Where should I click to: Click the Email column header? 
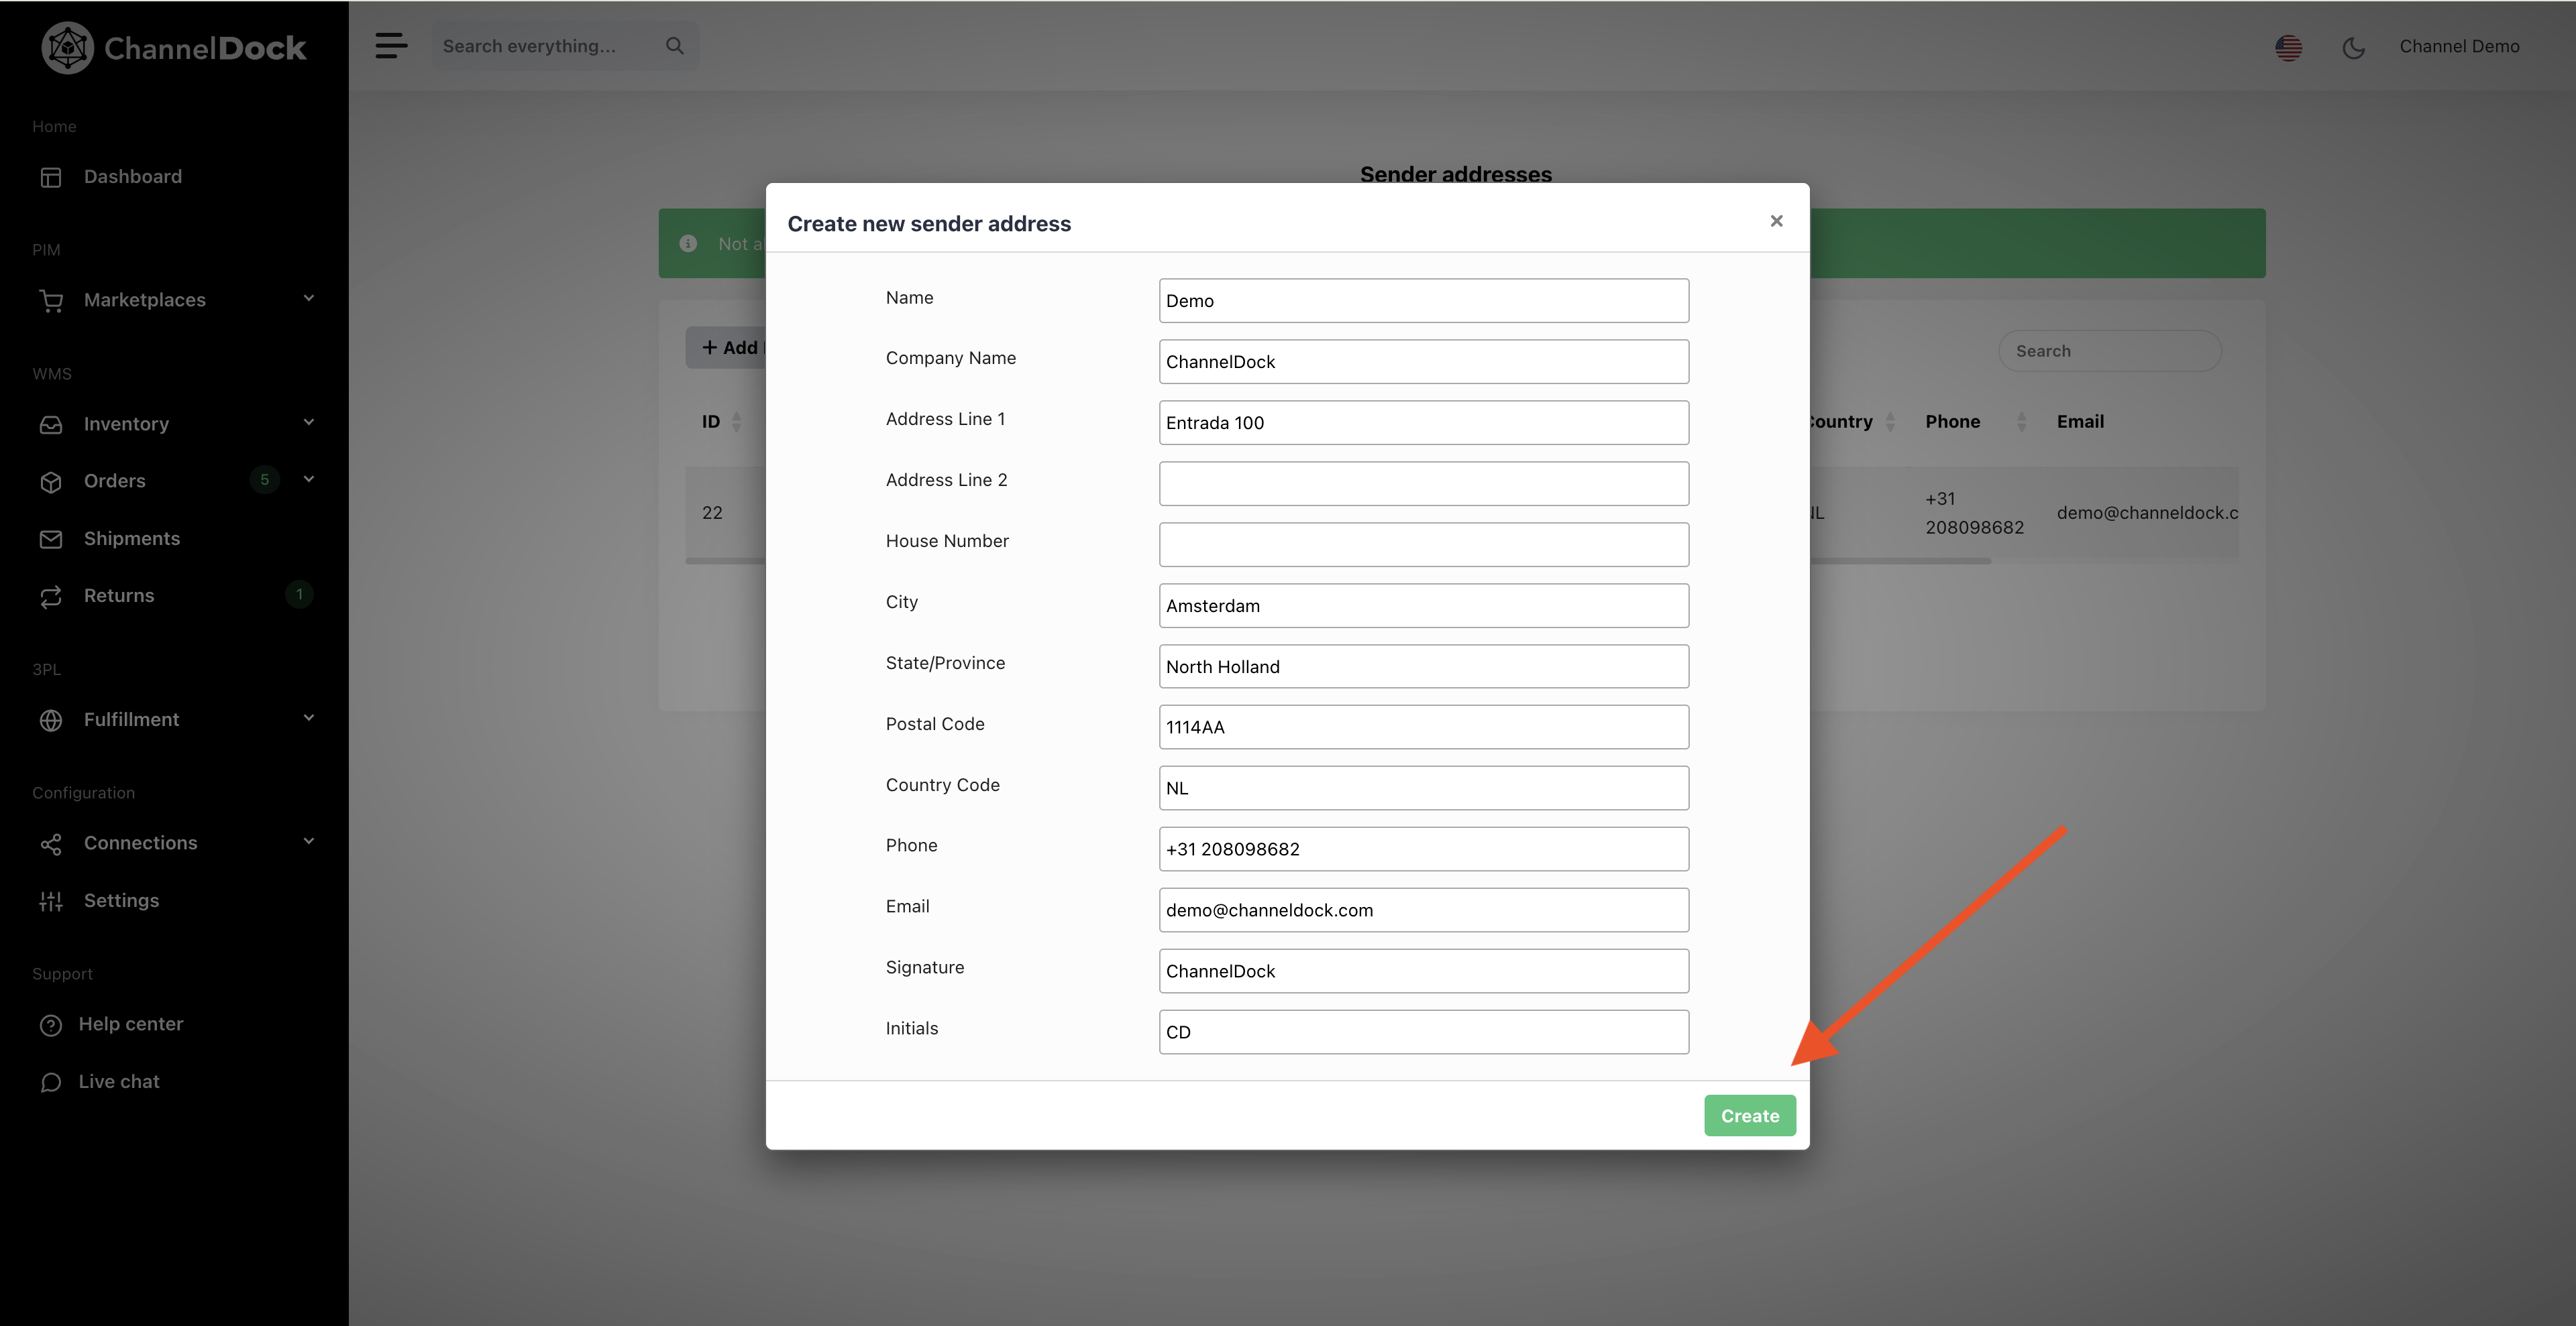coord(2080,422)
